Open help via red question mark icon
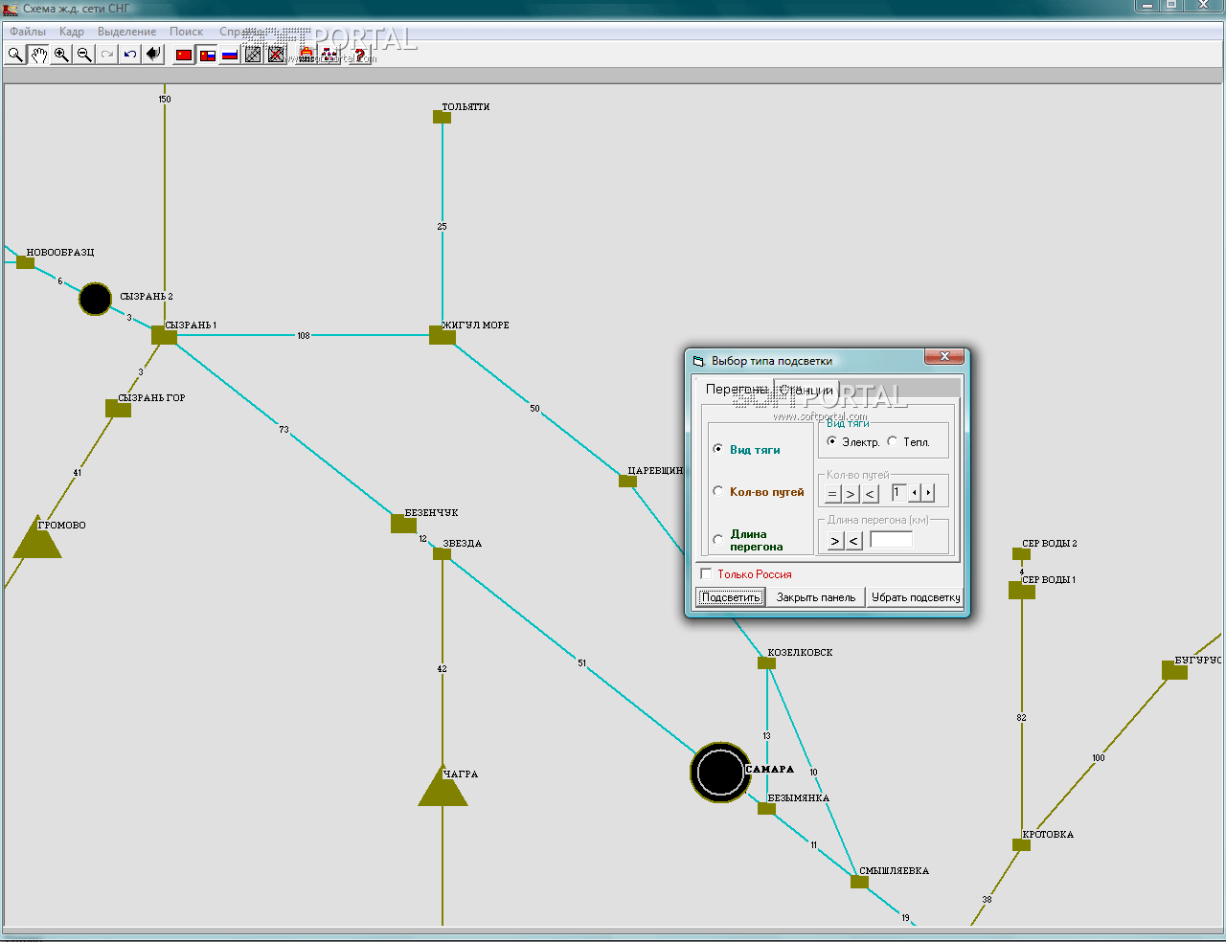The width and height of the screenshot is (1226, 942). (x=359, y=55)
